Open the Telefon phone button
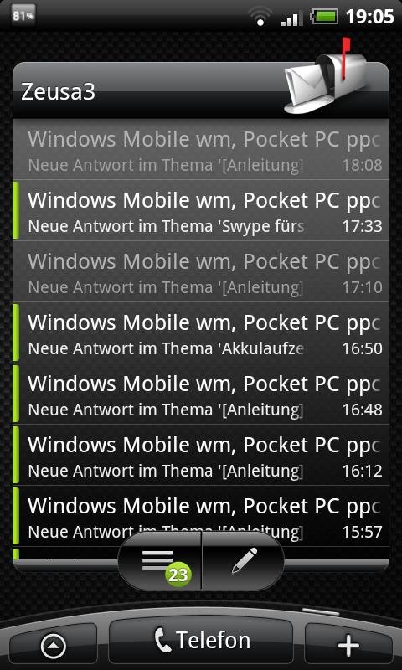 201,641
